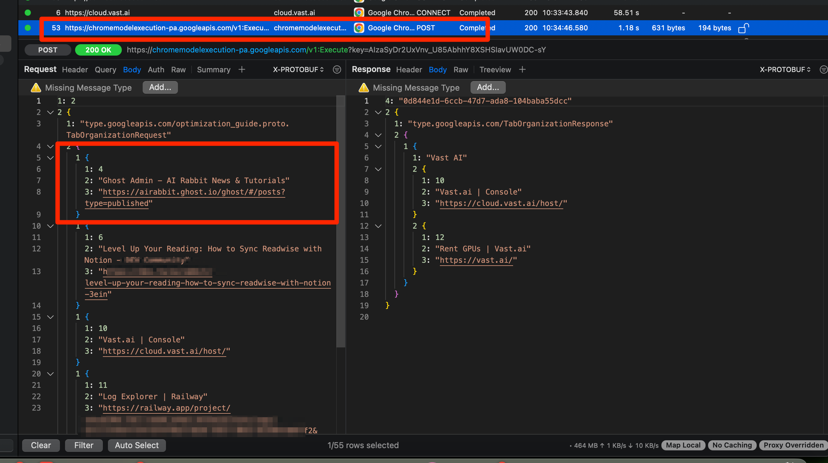The height and width of the screenshot is (463, 828).
Task: Click the Request warning triangle icon
Action: (x=36, y=87)
